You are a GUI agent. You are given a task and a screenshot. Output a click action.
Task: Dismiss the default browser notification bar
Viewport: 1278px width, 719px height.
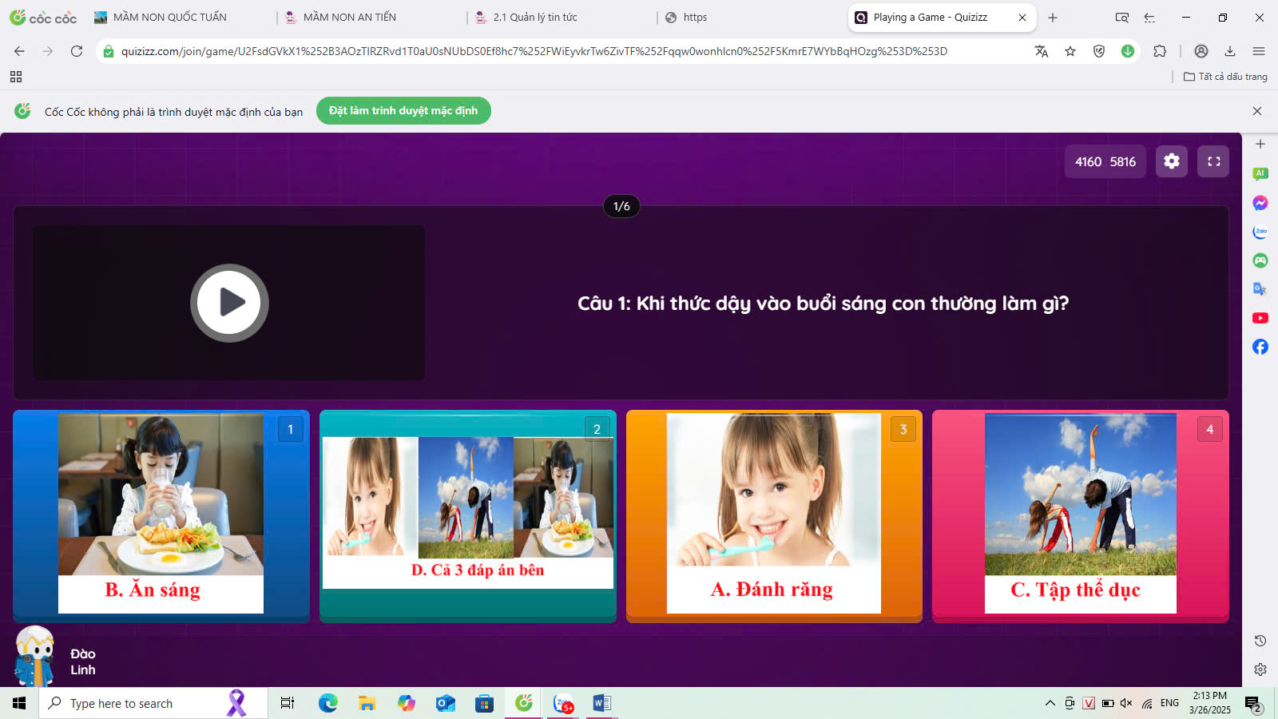pos(1257,111)
